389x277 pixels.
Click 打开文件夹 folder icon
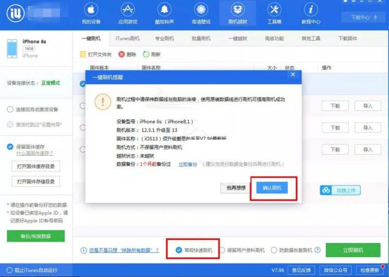coord(83,55)
